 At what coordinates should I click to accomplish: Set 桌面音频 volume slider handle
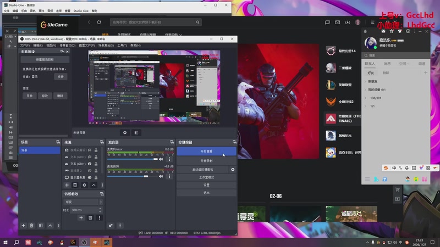(x=146, y=176)
